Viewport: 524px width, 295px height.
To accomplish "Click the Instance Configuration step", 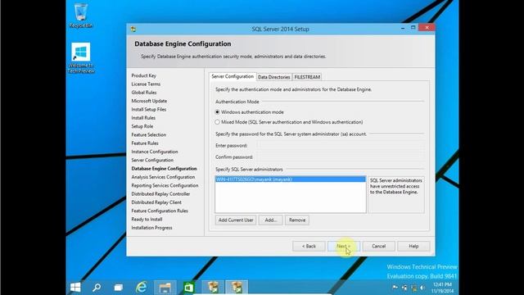I will point(155,152).
